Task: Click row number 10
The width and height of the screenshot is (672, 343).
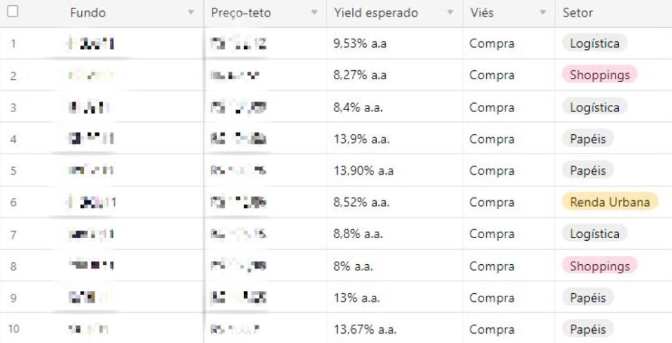Action: tap(13, 329)
